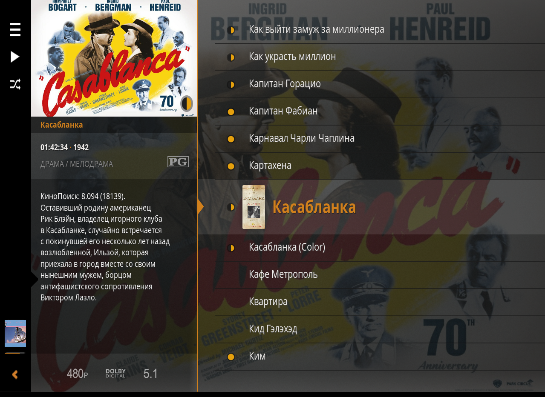This screenshot has height=397, width=545.
Task: Open the movie Касабланка (Color)
Action: click(287, 247)
